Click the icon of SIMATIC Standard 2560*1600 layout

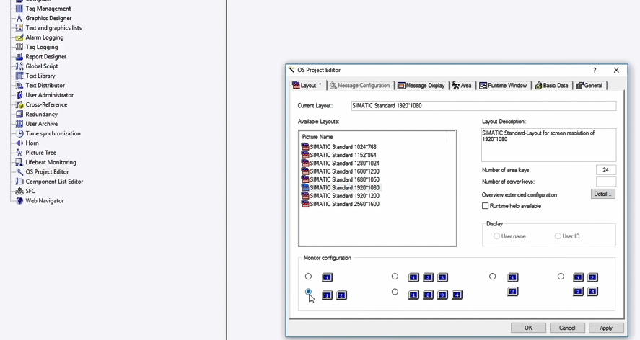[305, 203]
